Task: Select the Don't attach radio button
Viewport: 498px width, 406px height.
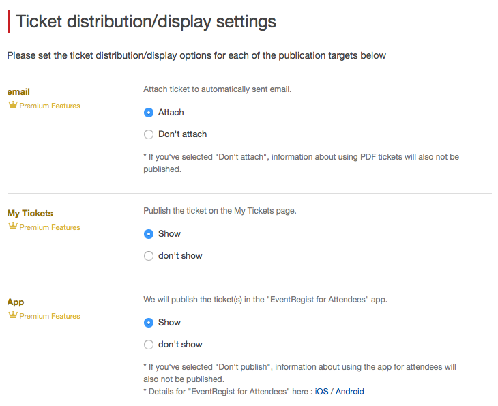Action: (149, 134)
